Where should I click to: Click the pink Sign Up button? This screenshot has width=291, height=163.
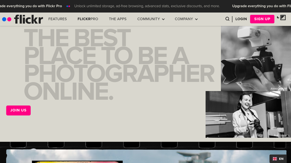tap(262, 19)
